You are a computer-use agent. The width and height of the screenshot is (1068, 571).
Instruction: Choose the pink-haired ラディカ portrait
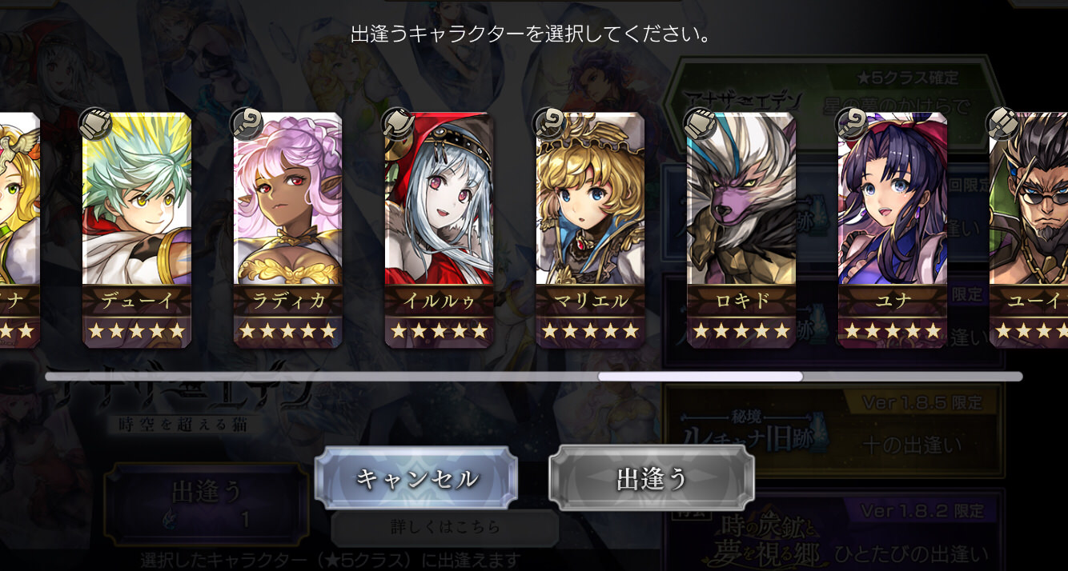click(x=288, y=230)
